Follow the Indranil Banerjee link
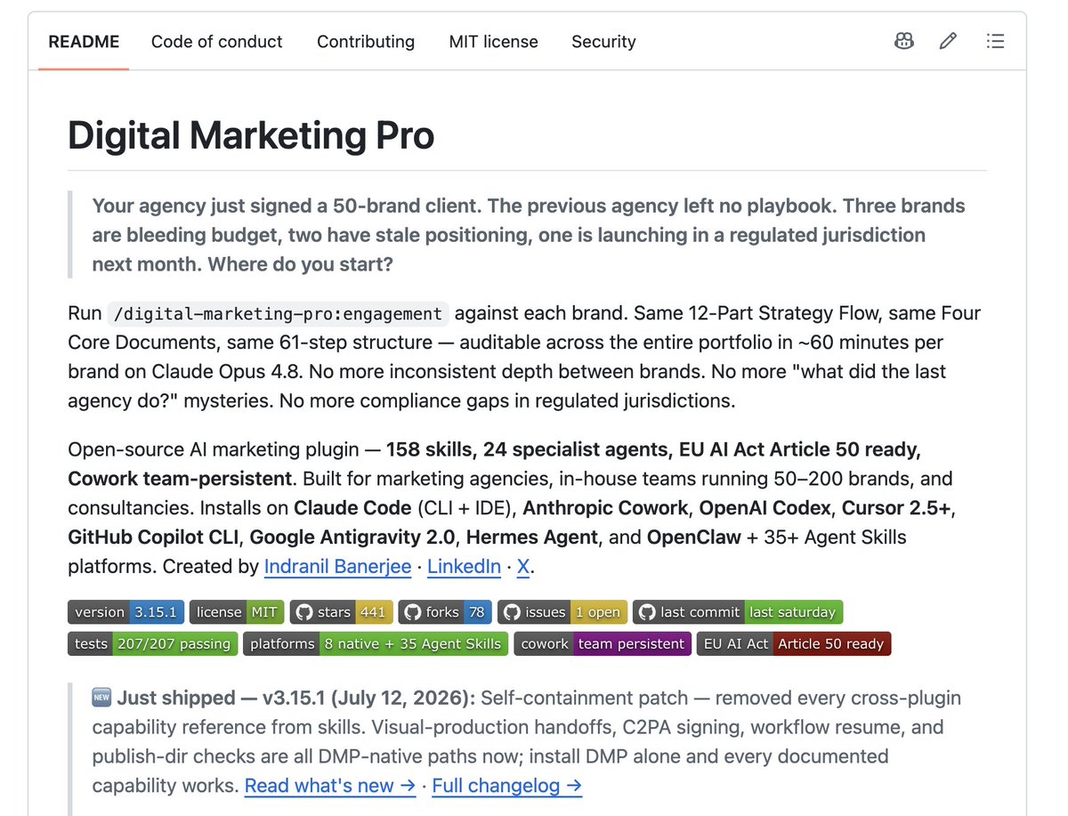The width and height of the screenshot is (1068, 816). pyautogui.click(x=337, y=567)
